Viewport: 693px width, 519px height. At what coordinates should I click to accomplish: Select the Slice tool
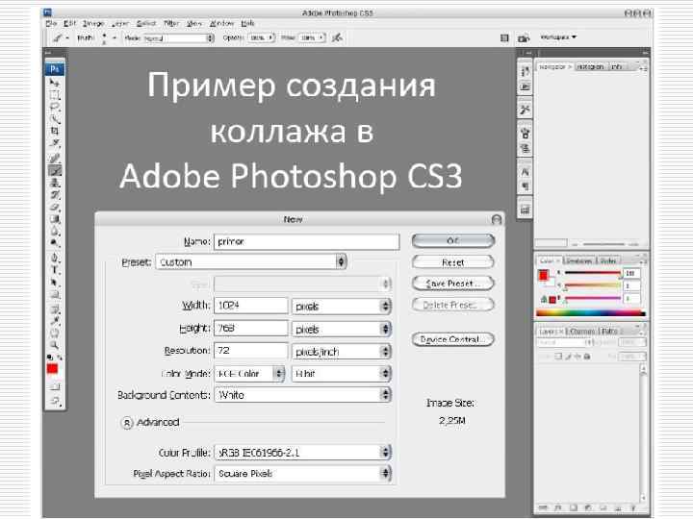point(54,142)
